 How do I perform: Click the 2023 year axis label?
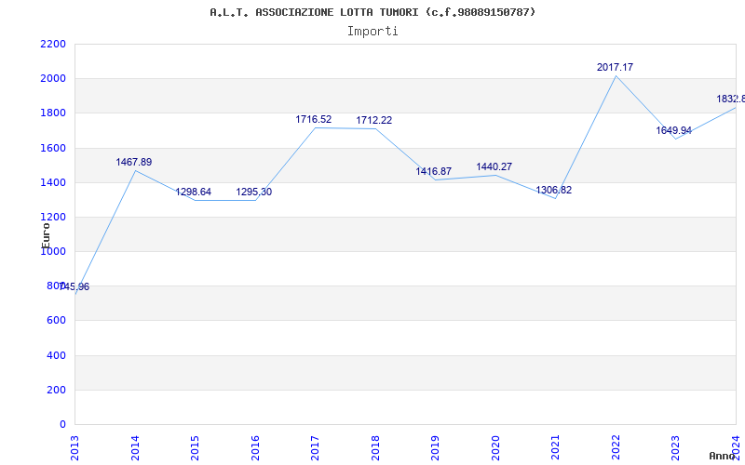(x=676, y=448)
